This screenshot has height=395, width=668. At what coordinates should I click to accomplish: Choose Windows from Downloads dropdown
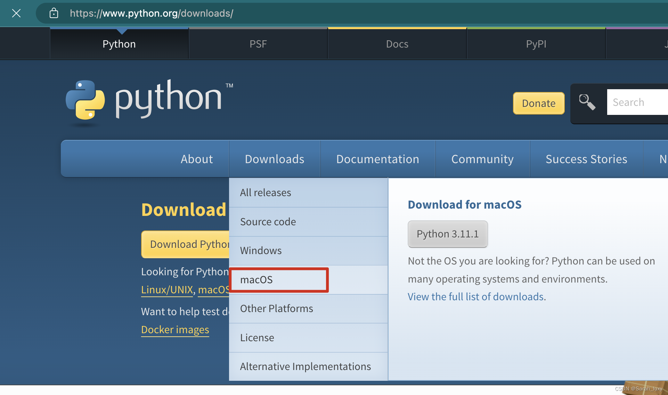coord(308,251)
